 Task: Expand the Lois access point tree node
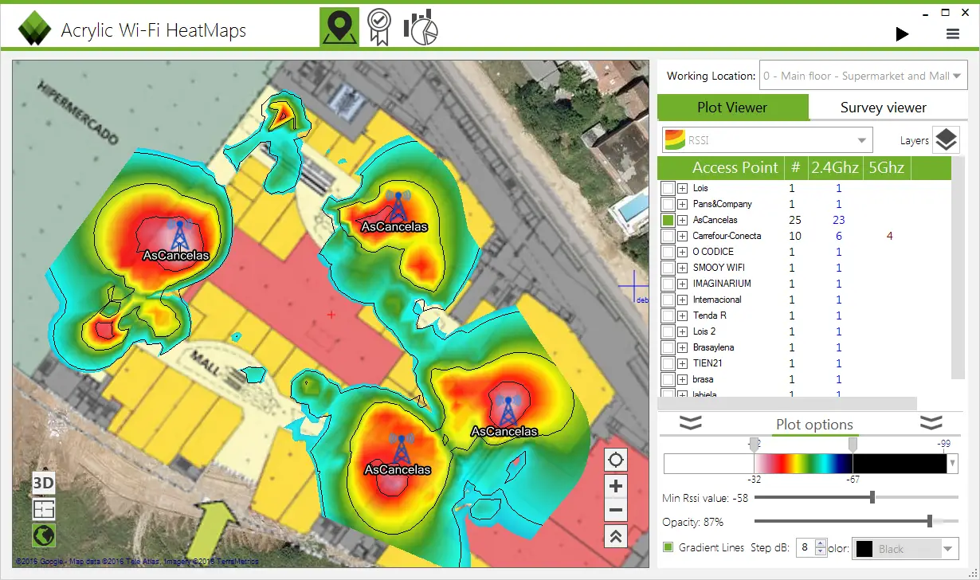point(683,188)
